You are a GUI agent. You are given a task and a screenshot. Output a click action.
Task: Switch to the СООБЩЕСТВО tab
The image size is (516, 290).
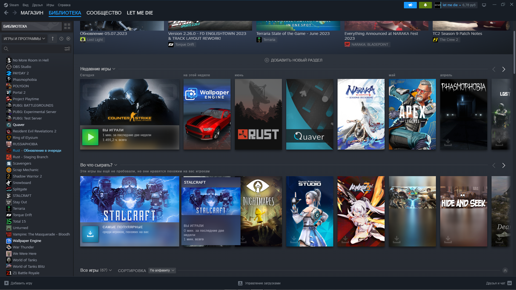point(104,13)
